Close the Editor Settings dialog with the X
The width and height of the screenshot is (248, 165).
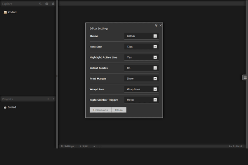161,26
